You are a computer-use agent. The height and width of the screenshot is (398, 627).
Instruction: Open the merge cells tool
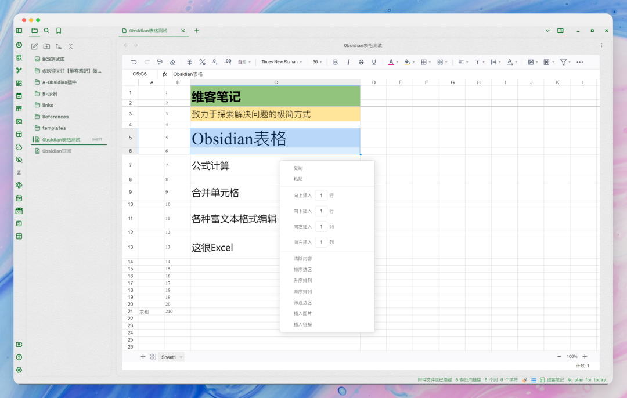click(x=441, y=61)
